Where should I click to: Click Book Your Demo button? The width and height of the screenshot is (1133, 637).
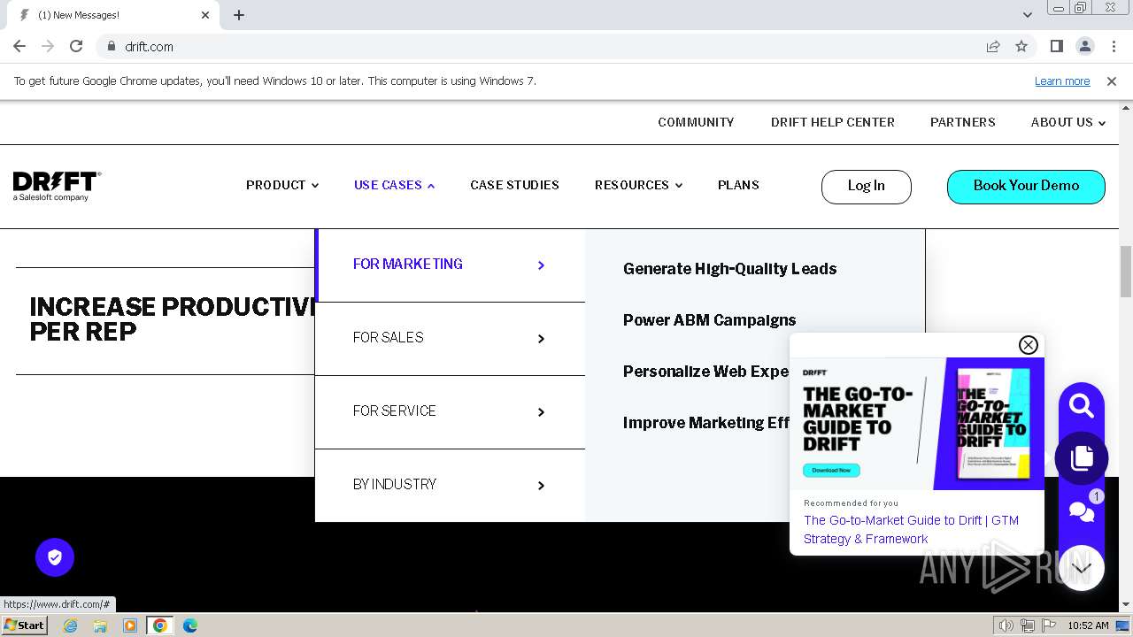pyautogui.click(x=1026, y=187)
